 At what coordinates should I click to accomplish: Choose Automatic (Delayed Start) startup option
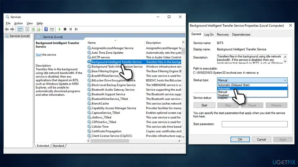click(252, 85)
